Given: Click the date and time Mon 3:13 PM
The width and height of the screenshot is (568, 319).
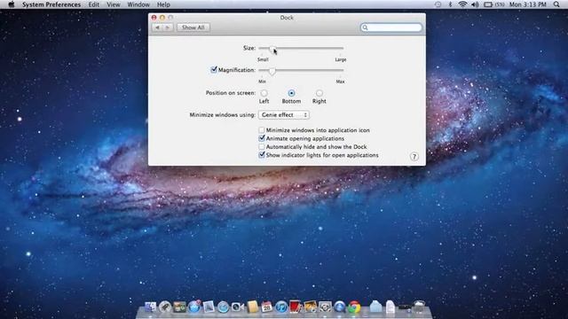Looking at the screenshot, I should [x=527, y=4].
